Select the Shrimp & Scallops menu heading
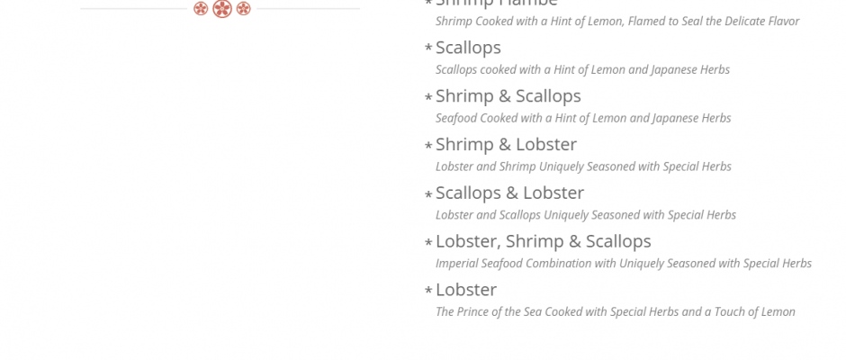The image size is (846, 360). pyautogui.click(x=508, y=96)
